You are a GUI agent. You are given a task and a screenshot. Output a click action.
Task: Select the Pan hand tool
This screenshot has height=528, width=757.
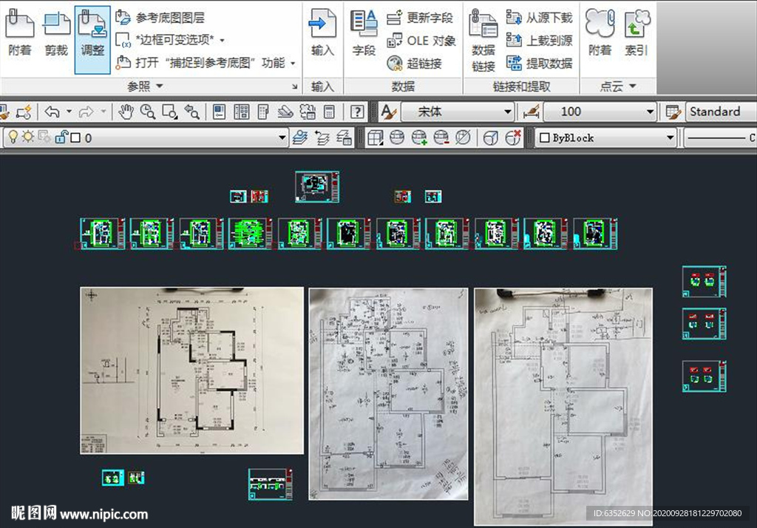point(126,112)
